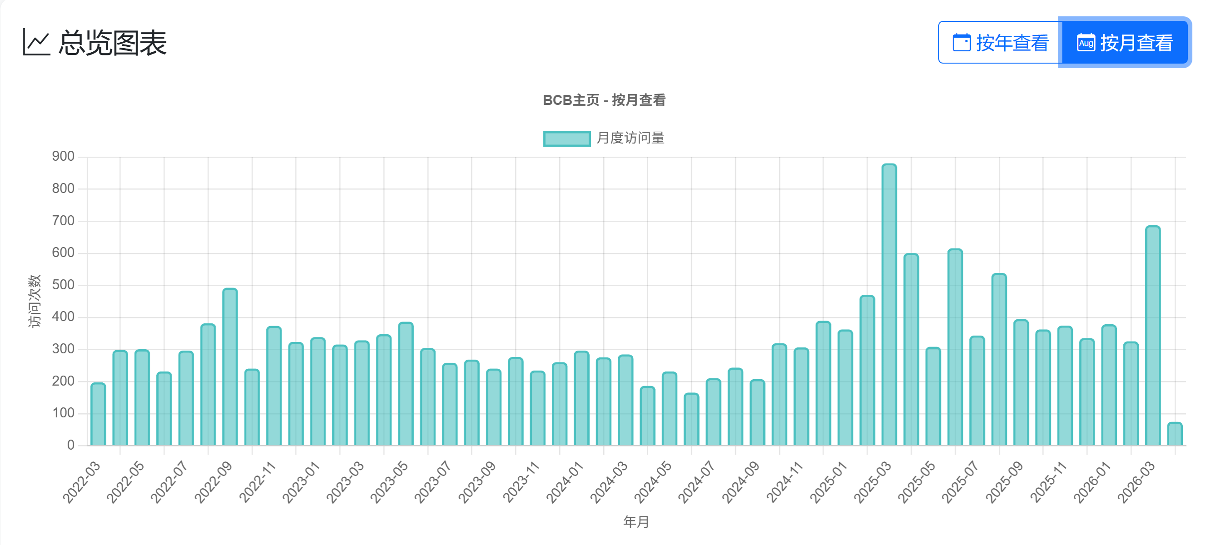
Task: Click the 2025-09 bar, near 530
Action: click(999, 359)
